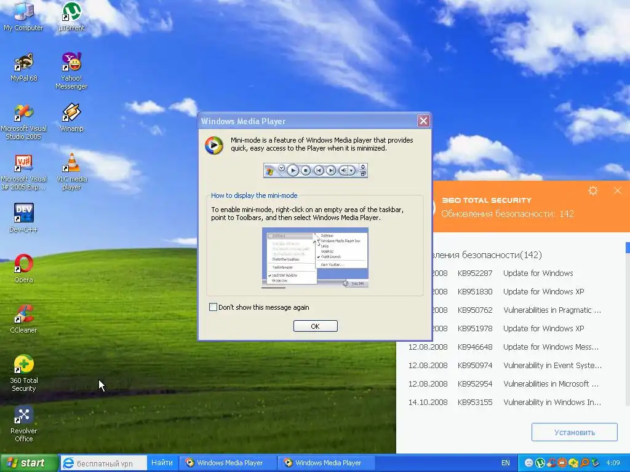The image size is (630, 472).
Task: Close the Windows Media Player dialog
Action: tap(423, 121)
